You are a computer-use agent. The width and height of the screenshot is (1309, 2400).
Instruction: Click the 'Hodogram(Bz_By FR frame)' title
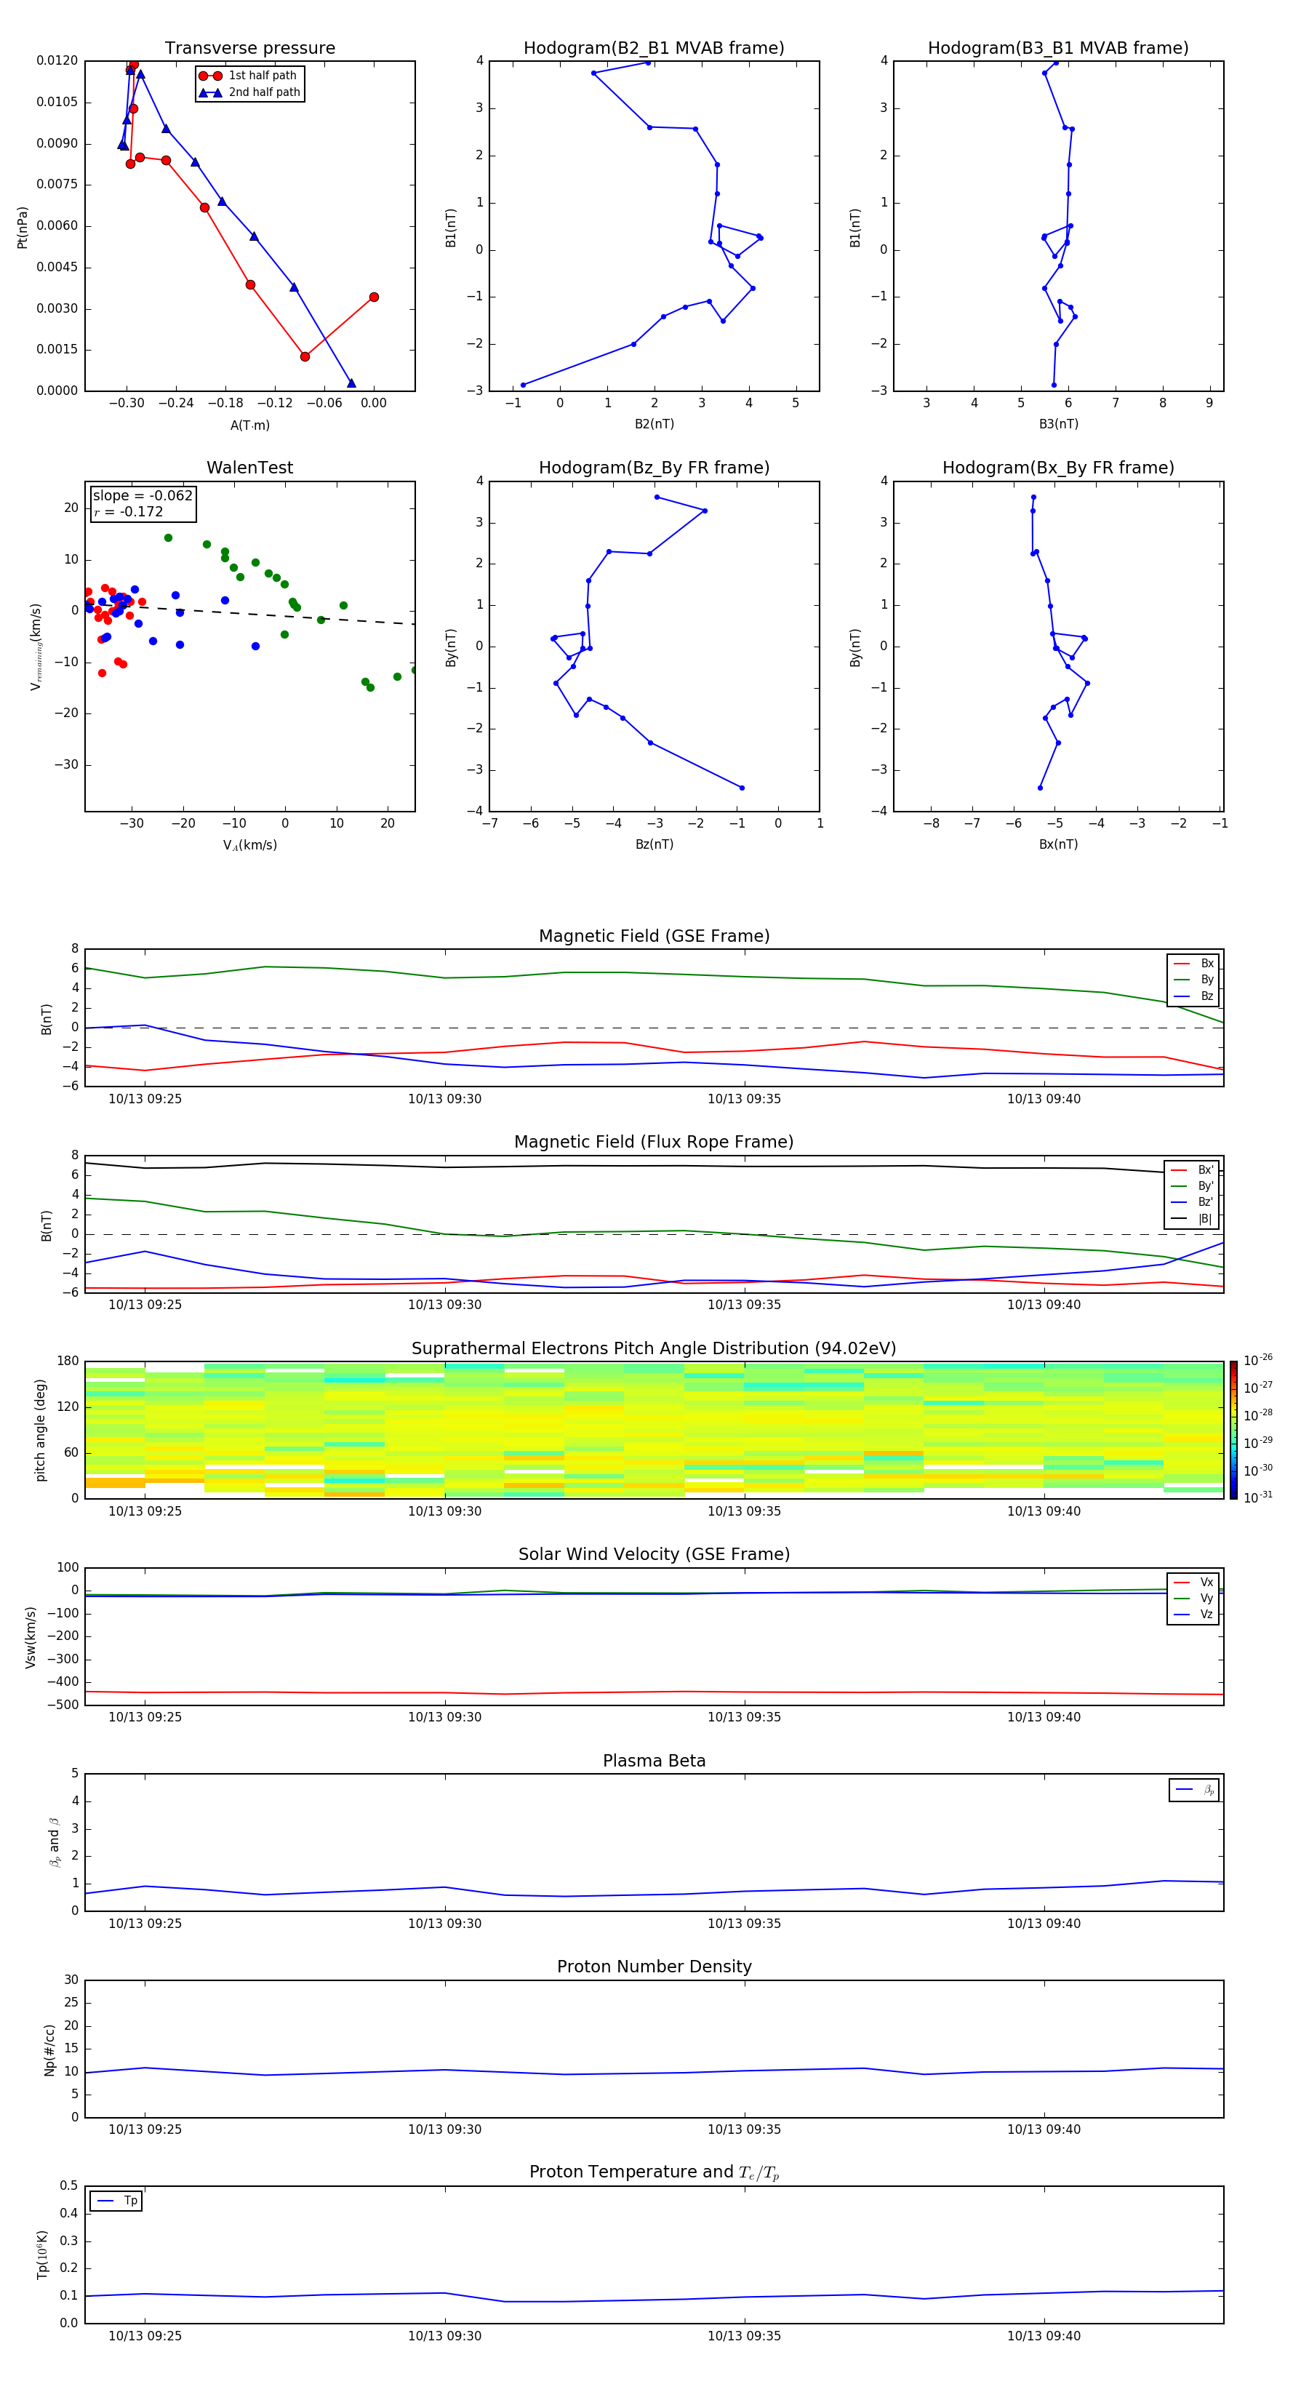click(x=654, y=468)
